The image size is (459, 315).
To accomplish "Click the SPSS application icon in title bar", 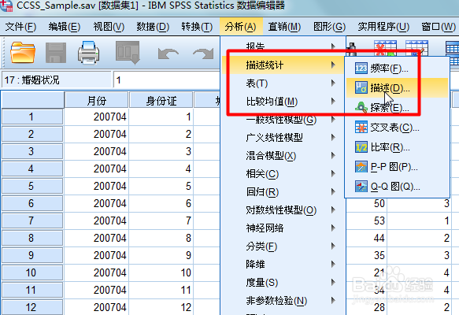I will click(6, 6).
